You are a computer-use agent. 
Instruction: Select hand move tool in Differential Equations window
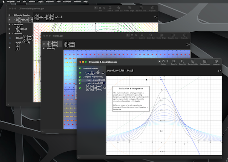pos(100,8)
